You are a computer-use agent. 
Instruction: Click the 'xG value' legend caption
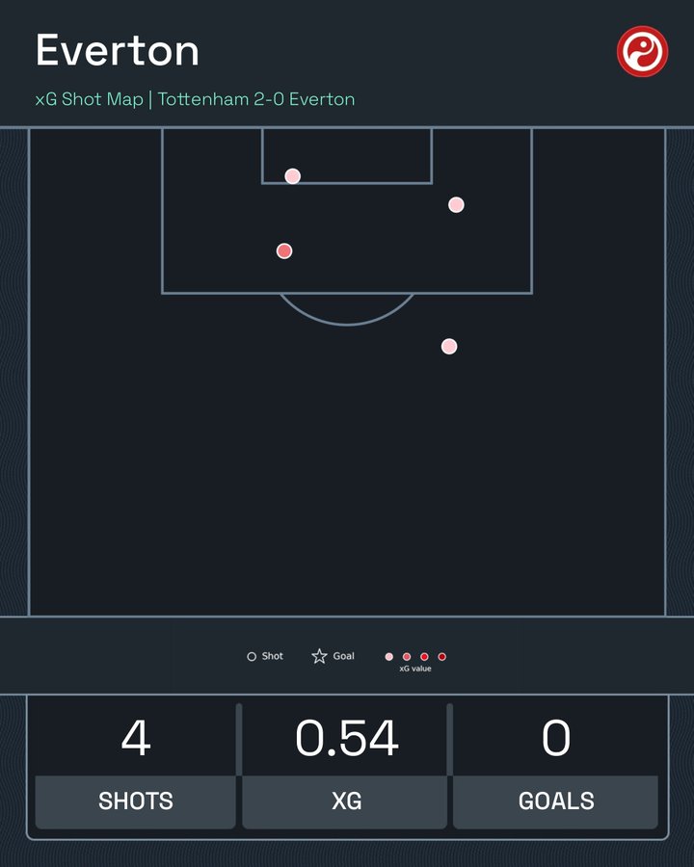415,669
